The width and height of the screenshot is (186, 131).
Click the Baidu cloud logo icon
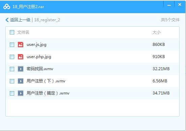click(7, 6)
